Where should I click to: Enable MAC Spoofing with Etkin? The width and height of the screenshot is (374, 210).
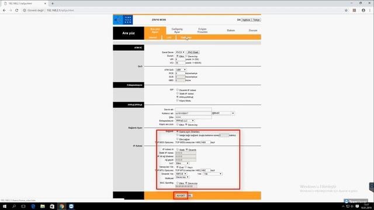[178, 183]
